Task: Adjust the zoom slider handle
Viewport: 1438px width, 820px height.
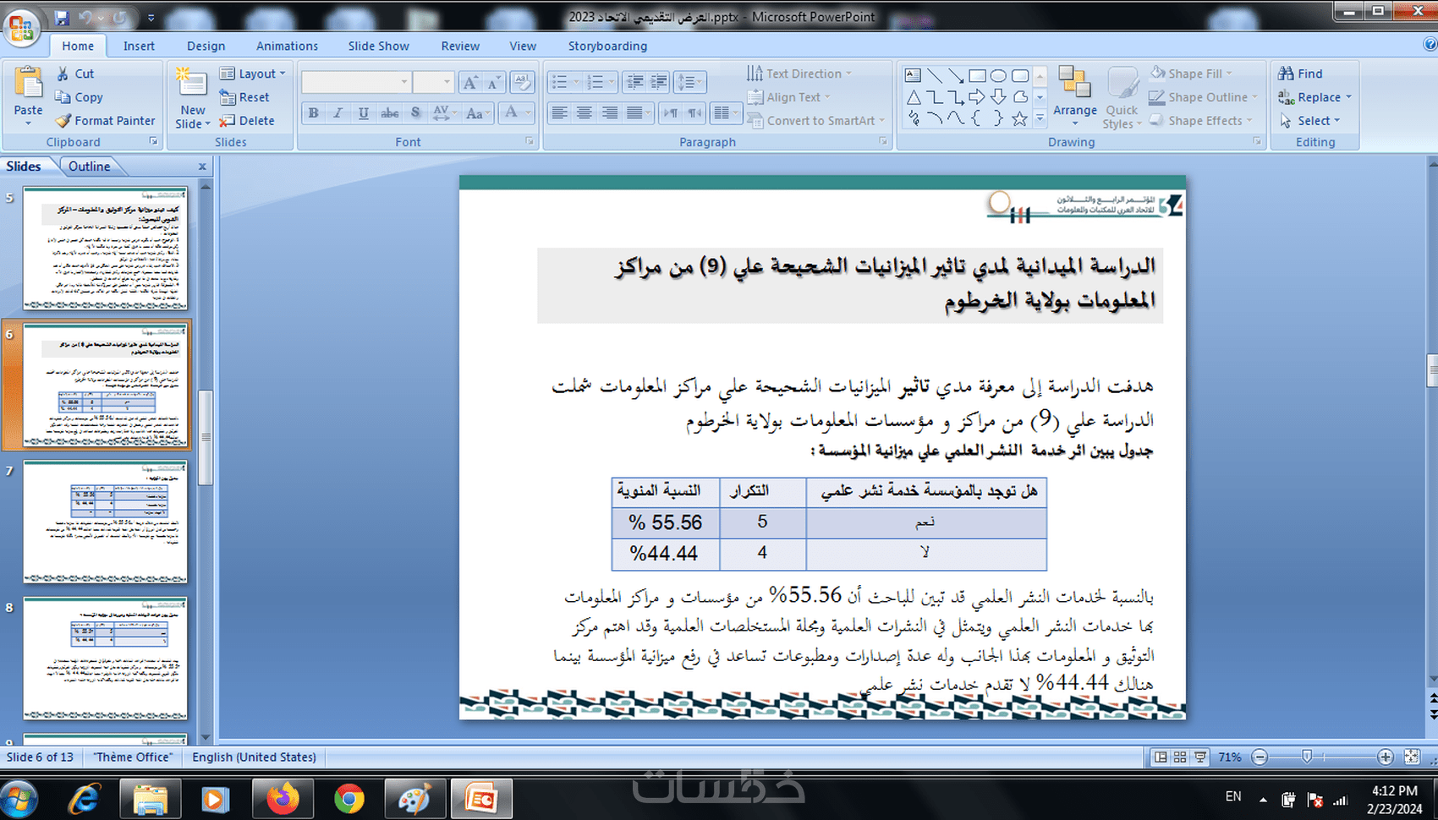Action: pyautogui.click(x=1307, y=757)
